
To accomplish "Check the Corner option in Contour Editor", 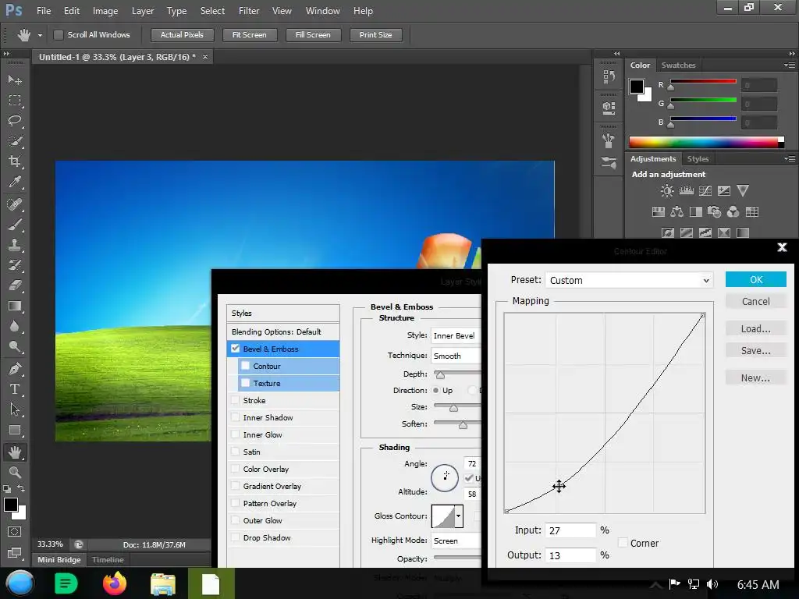I will (x=623, y=543).
